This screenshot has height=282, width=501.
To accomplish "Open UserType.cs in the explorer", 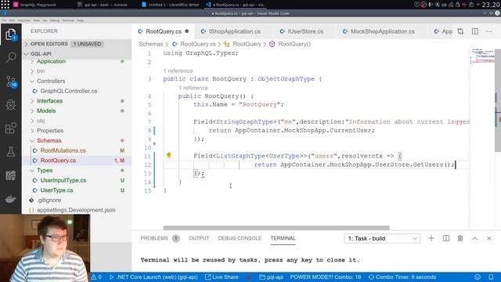I will coord(77,190).
